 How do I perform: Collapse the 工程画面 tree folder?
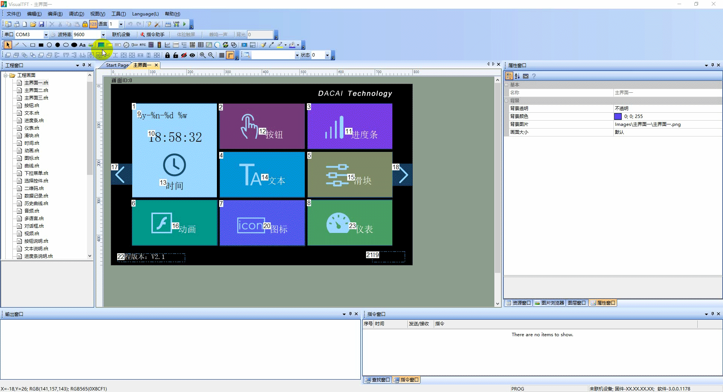(6, 75)
